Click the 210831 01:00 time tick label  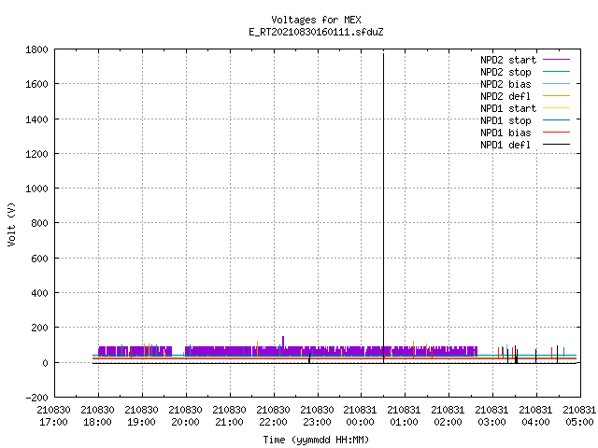pyautogui.click(x=404, y=416)
